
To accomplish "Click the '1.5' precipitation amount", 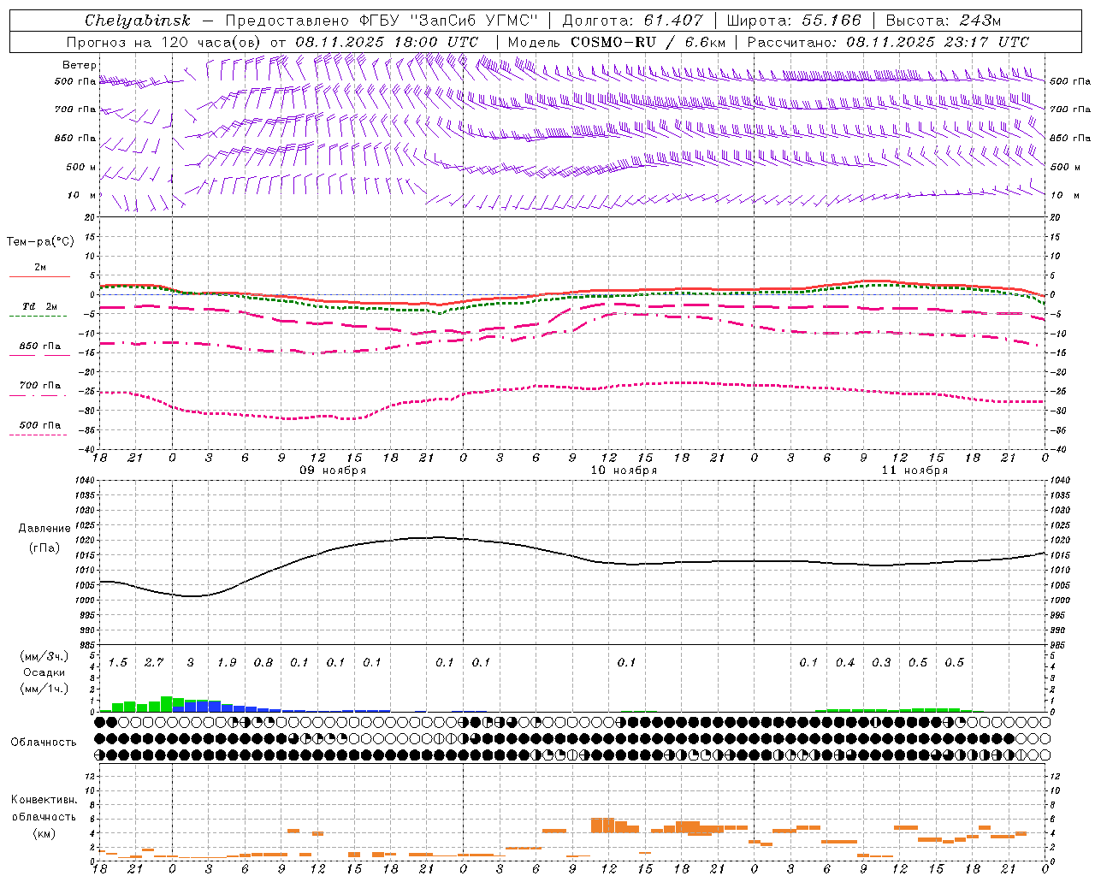I will [118, 663].
